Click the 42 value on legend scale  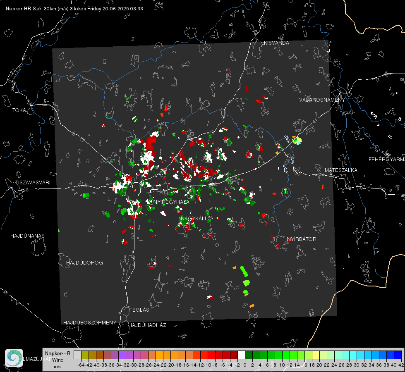(401, 365)
